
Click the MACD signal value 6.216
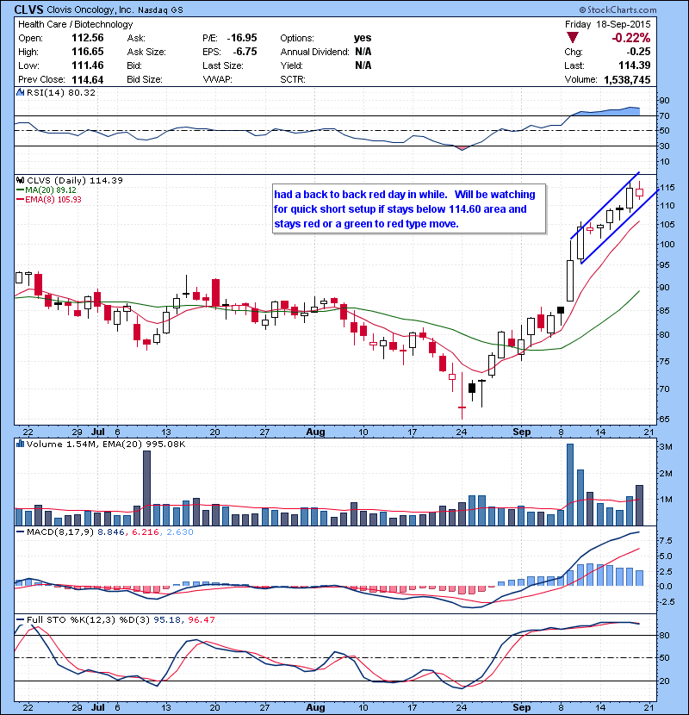pyautogui.click(x=146, y=532)
